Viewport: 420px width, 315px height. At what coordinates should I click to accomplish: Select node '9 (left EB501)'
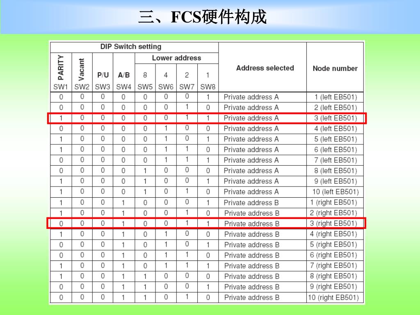pyautogui.click(x=336, y=181)
